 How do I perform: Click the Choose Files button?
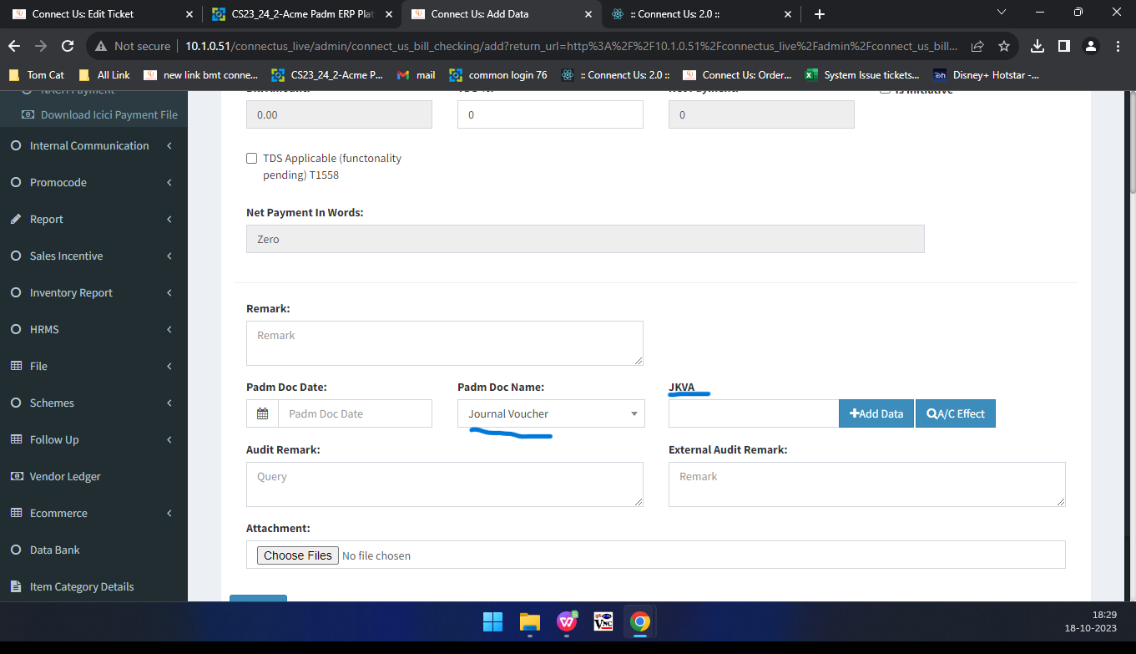298,555
